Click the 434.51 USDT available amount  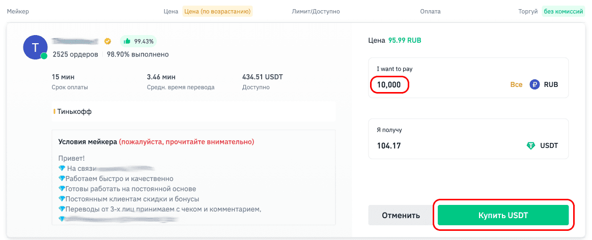[x=262, y=77]
